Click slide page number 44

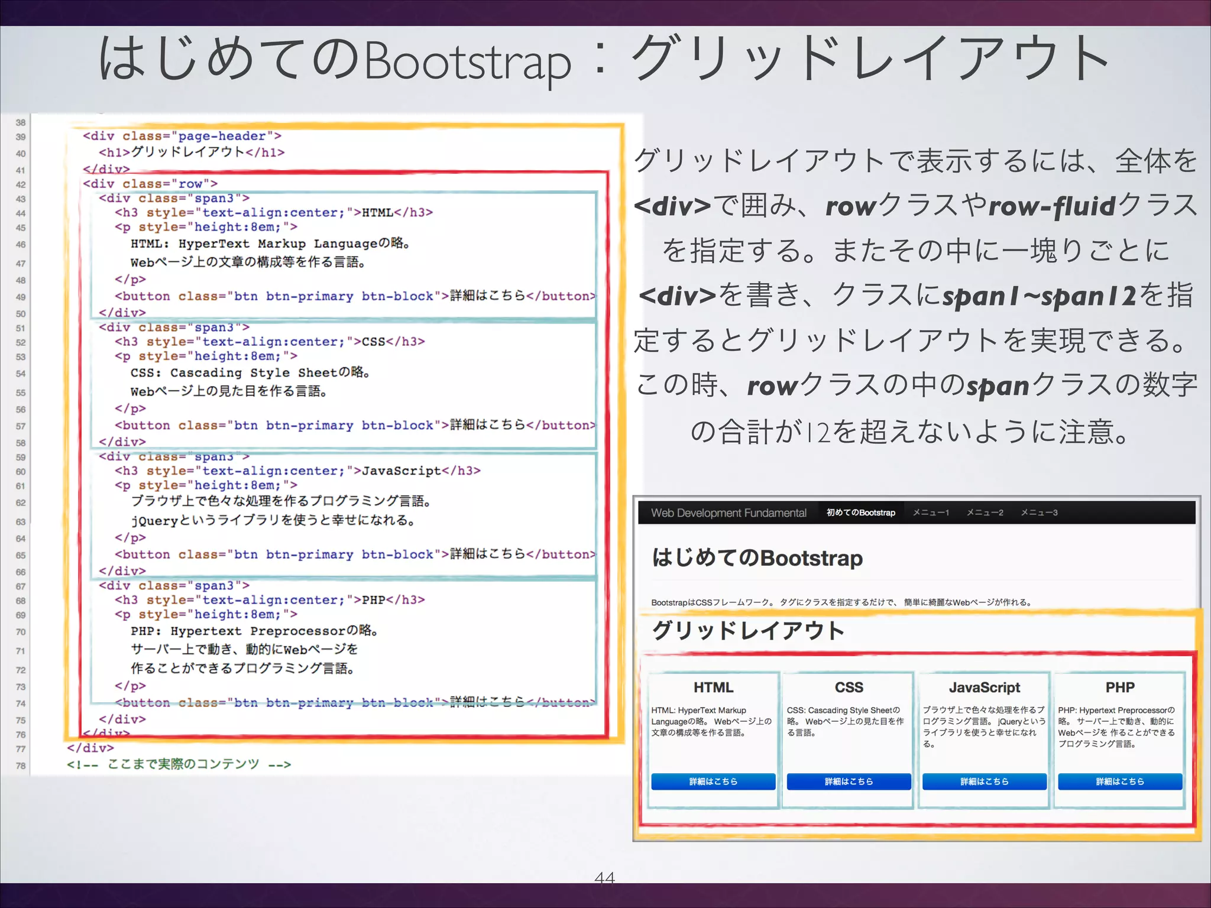(x=604, y=878)
